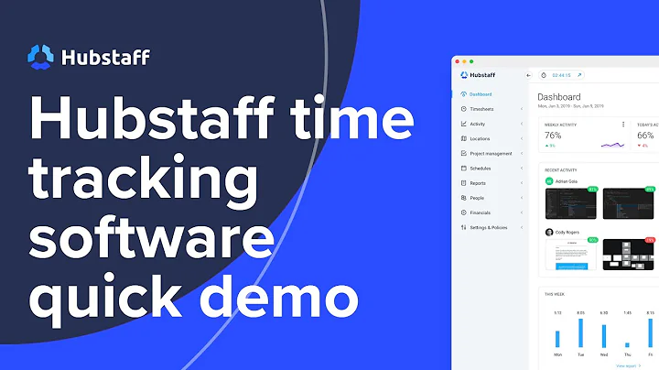Open the Weekly Activity card kebab menu
This screenshot has height=370, width=659.
[623, 125]
